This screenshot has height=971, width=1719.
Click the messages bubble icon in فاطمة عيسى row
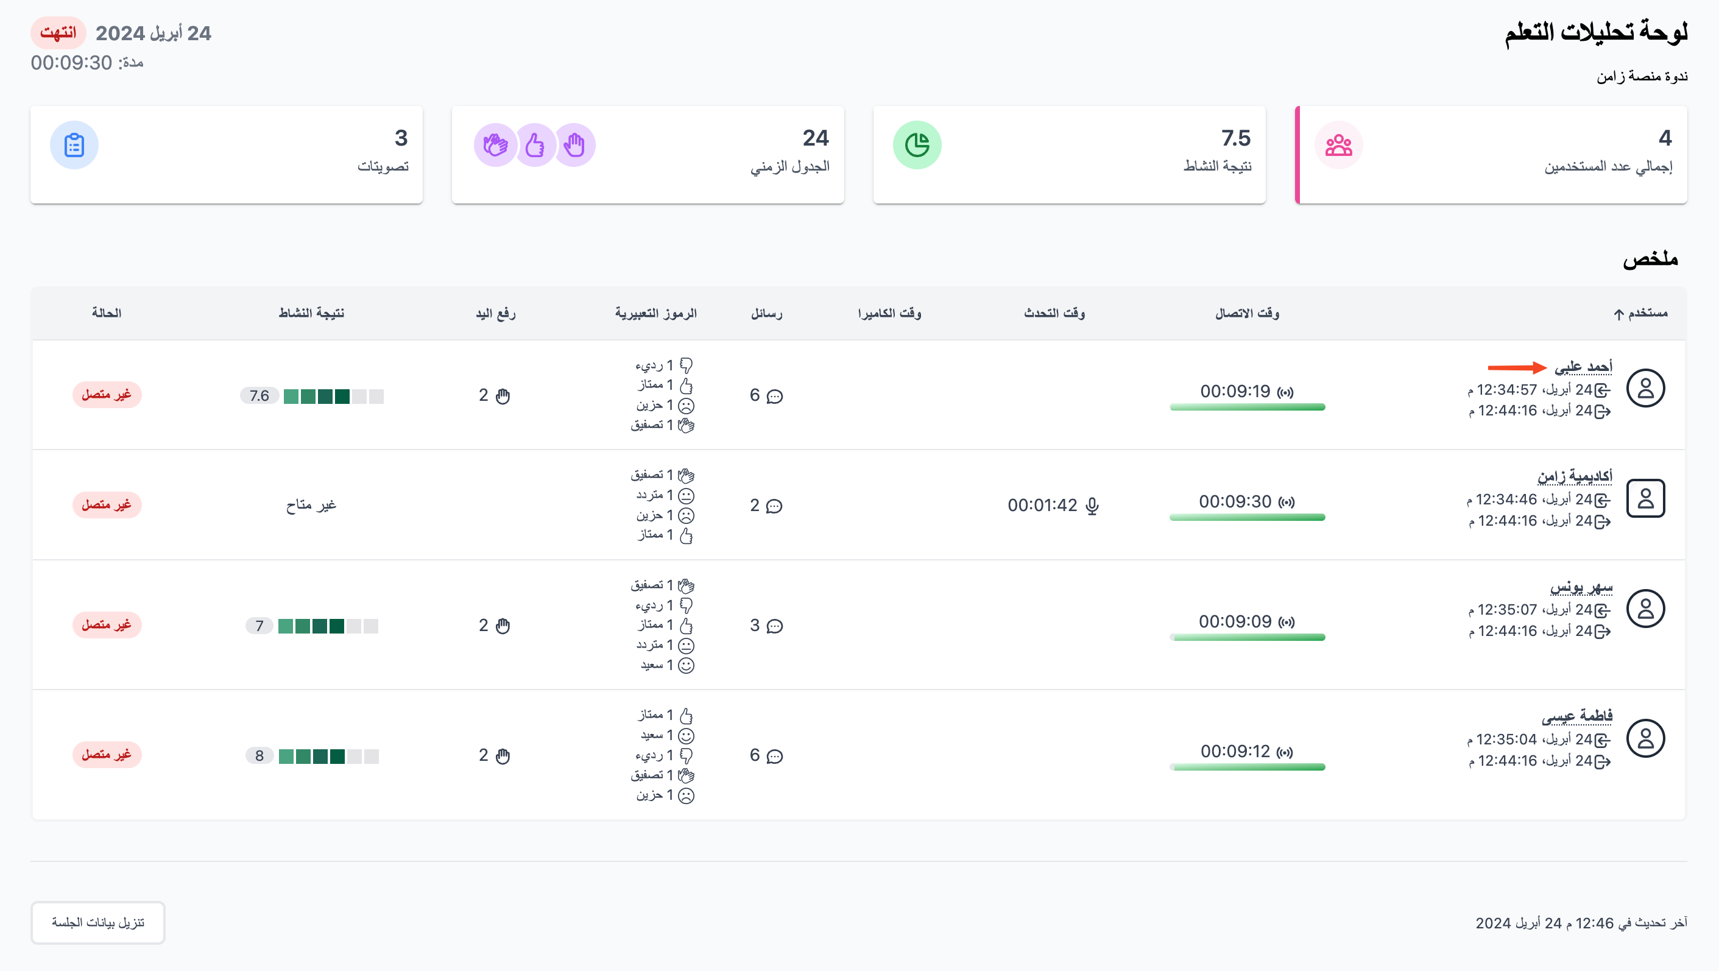pos(774,756)
